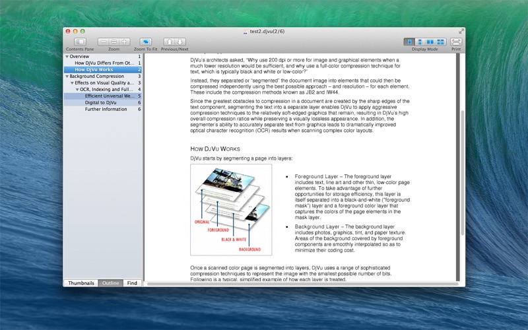Click the Zoom To Fit icon
The height and width of the screenshot is (330, 528).
pyautogui.click(x=146, y=42)
